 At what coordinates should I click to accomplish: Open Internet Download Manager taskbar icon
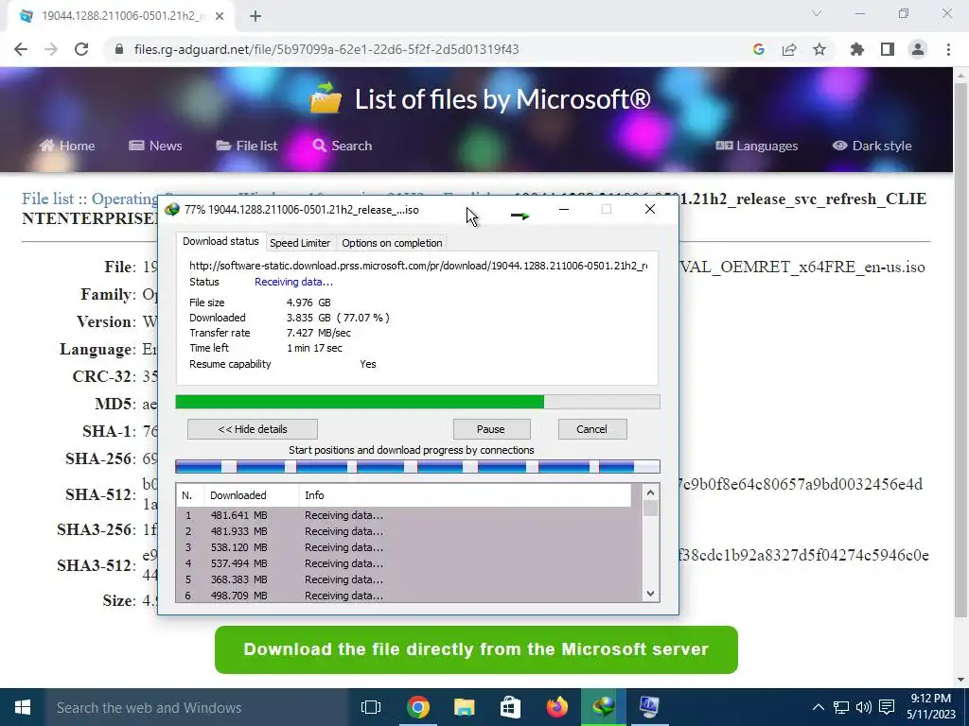point(603,707)
